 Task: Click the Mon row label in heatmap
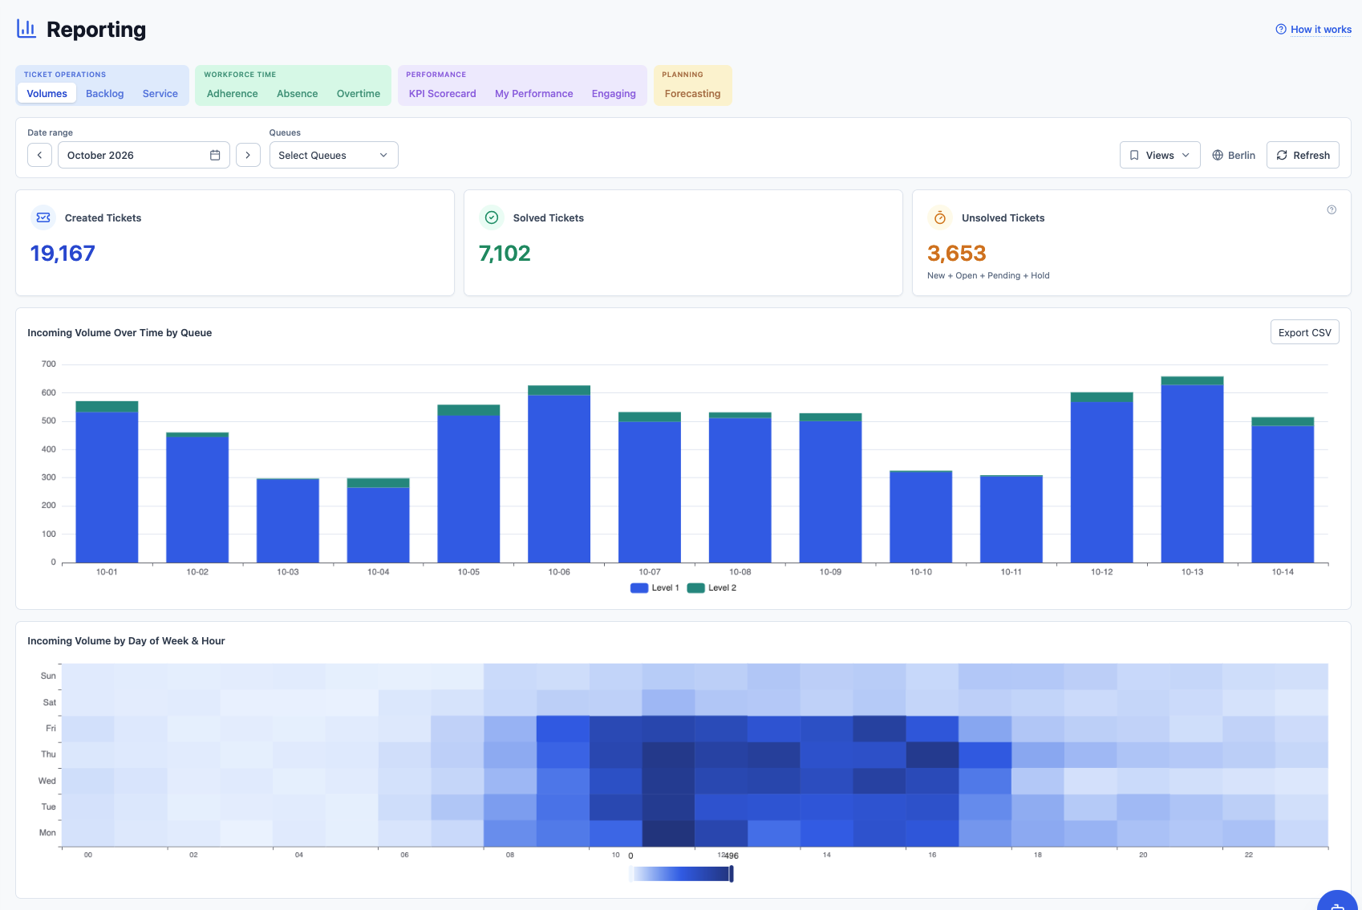coord(47,832)
